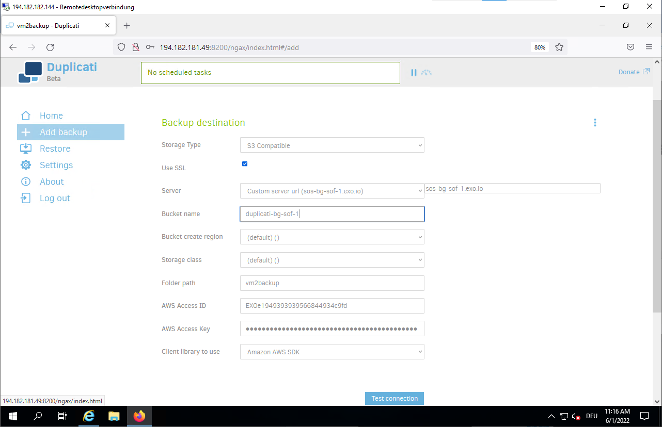Image resolution: width=662 pixels, height=427 pixels.
Task: Open the Firefox hamburger menu
Action: coord(649,47)
